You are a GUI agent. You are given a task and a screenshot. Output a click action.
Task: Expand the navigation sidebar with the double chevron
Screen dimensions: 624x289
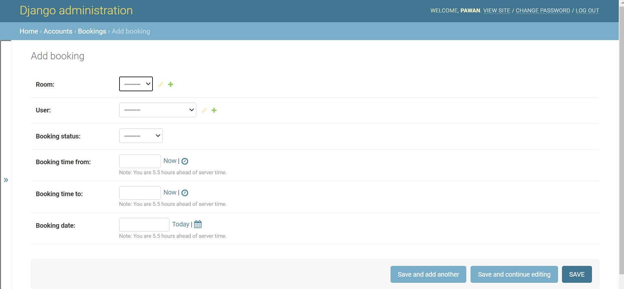[6, 180]
